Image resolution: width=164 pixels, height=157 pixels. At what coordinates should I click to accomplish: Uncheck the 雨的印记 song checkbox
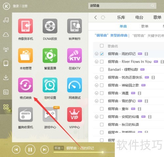(102, 54)
